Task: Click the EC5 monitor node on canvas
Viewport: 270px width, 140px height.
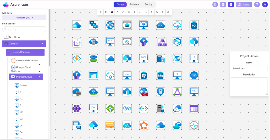Action: (x=110, y=42)
